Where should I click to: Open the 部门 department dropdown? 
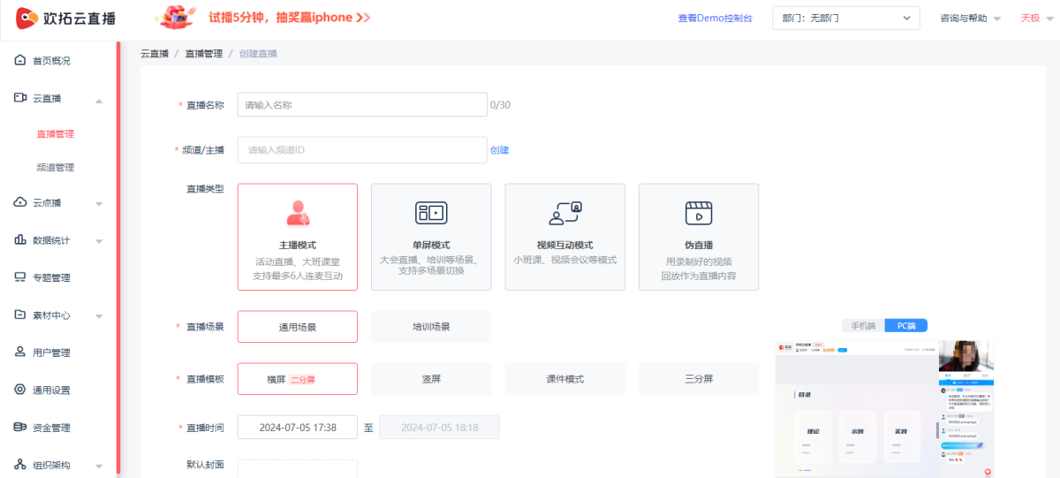(x=845, y=19)
